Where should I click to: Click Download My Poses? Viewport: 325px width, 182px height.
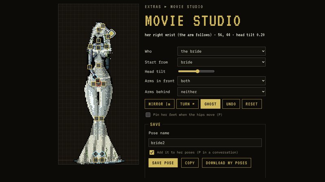tap(227, 163)
